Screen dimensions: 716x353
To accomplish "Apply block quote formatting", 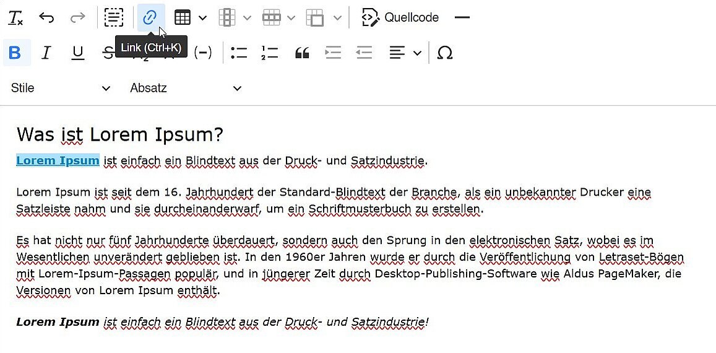I will (302, 53).
